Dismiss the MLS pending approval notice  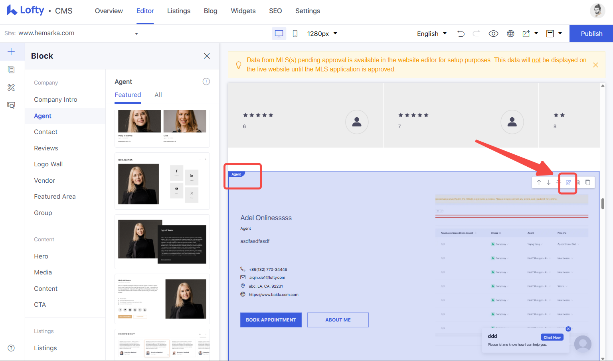point(595,65)
